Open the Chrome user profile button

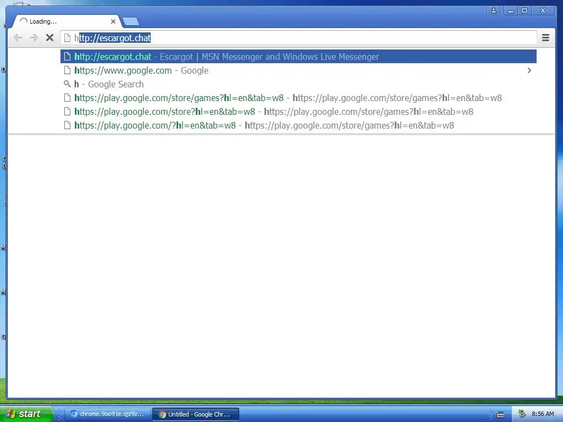[x=494, y=10]
